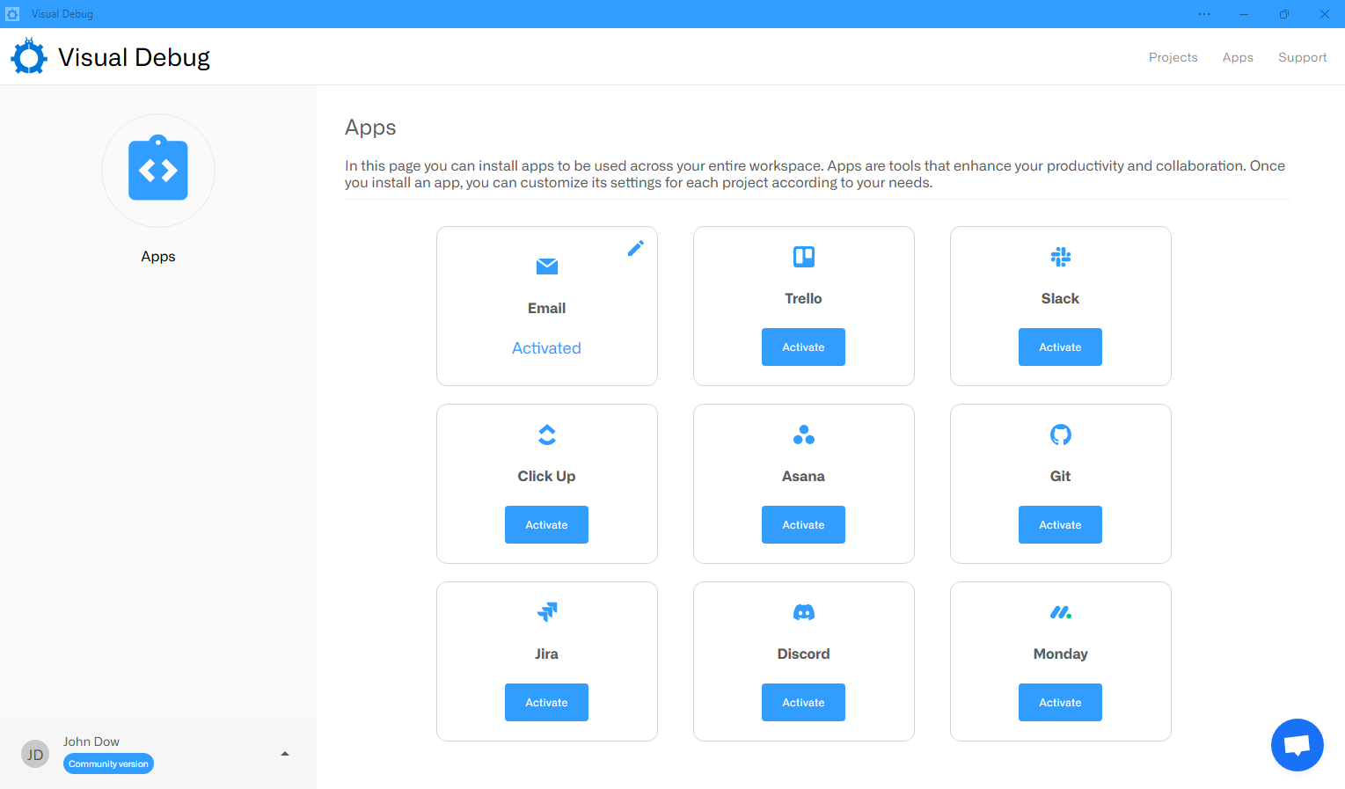Click the 'Trello' card title
Viewport: 1345px width, 789px height.
[x=803, y=298]
